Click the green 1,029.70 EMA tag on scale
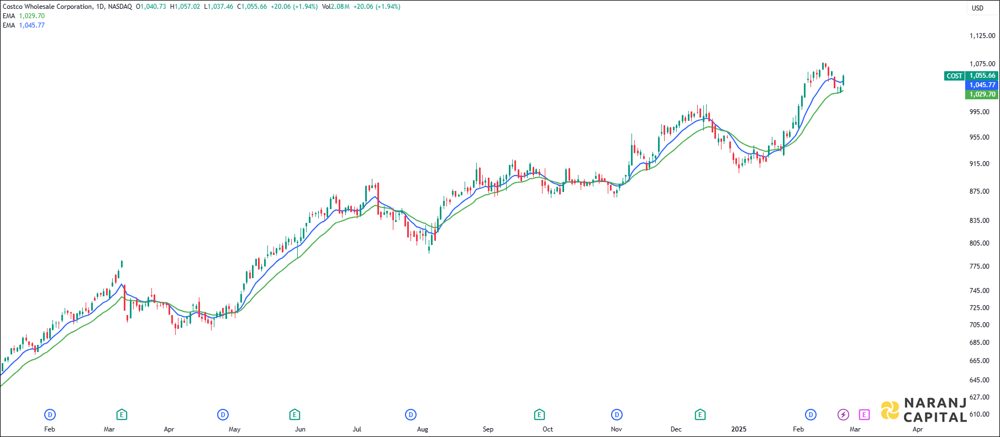Viewport: 1000px width, 437px height. 982,94
